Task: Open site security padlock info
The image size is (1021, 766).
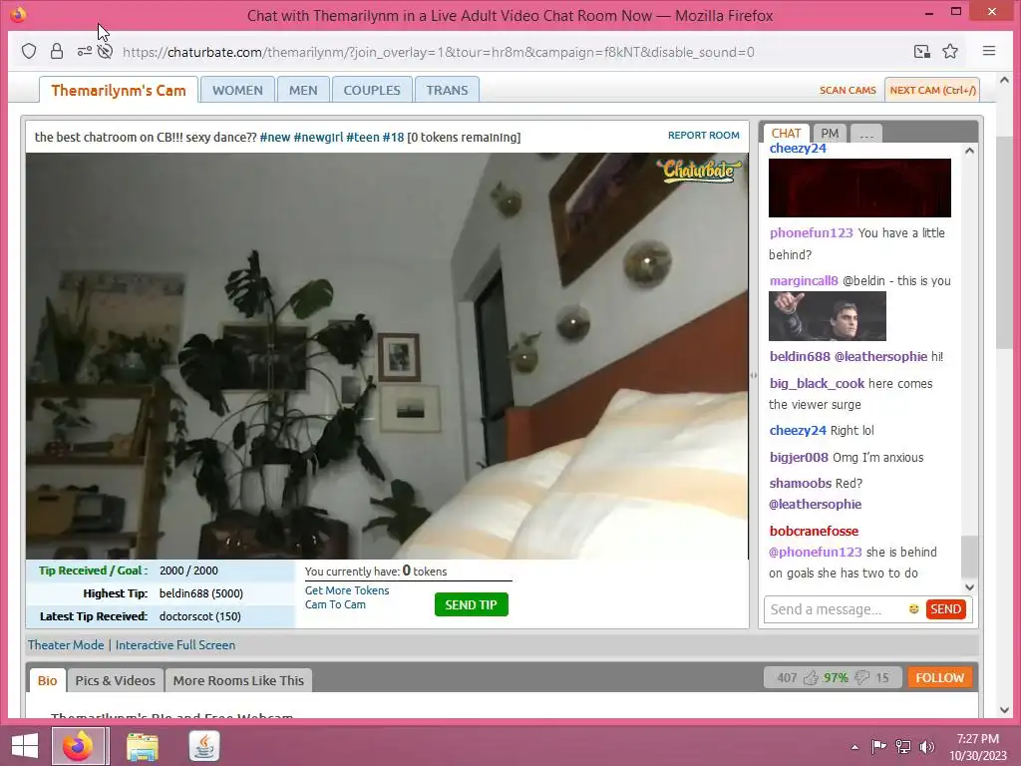Action: click(x=57, y=52)
